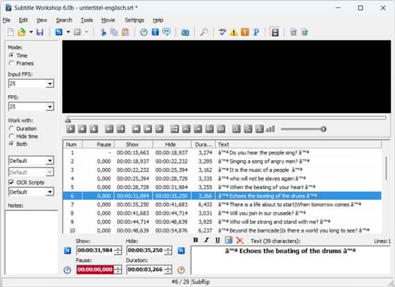Click the yellow warning triangle icon
395x287 pixels.
[234, 32]
